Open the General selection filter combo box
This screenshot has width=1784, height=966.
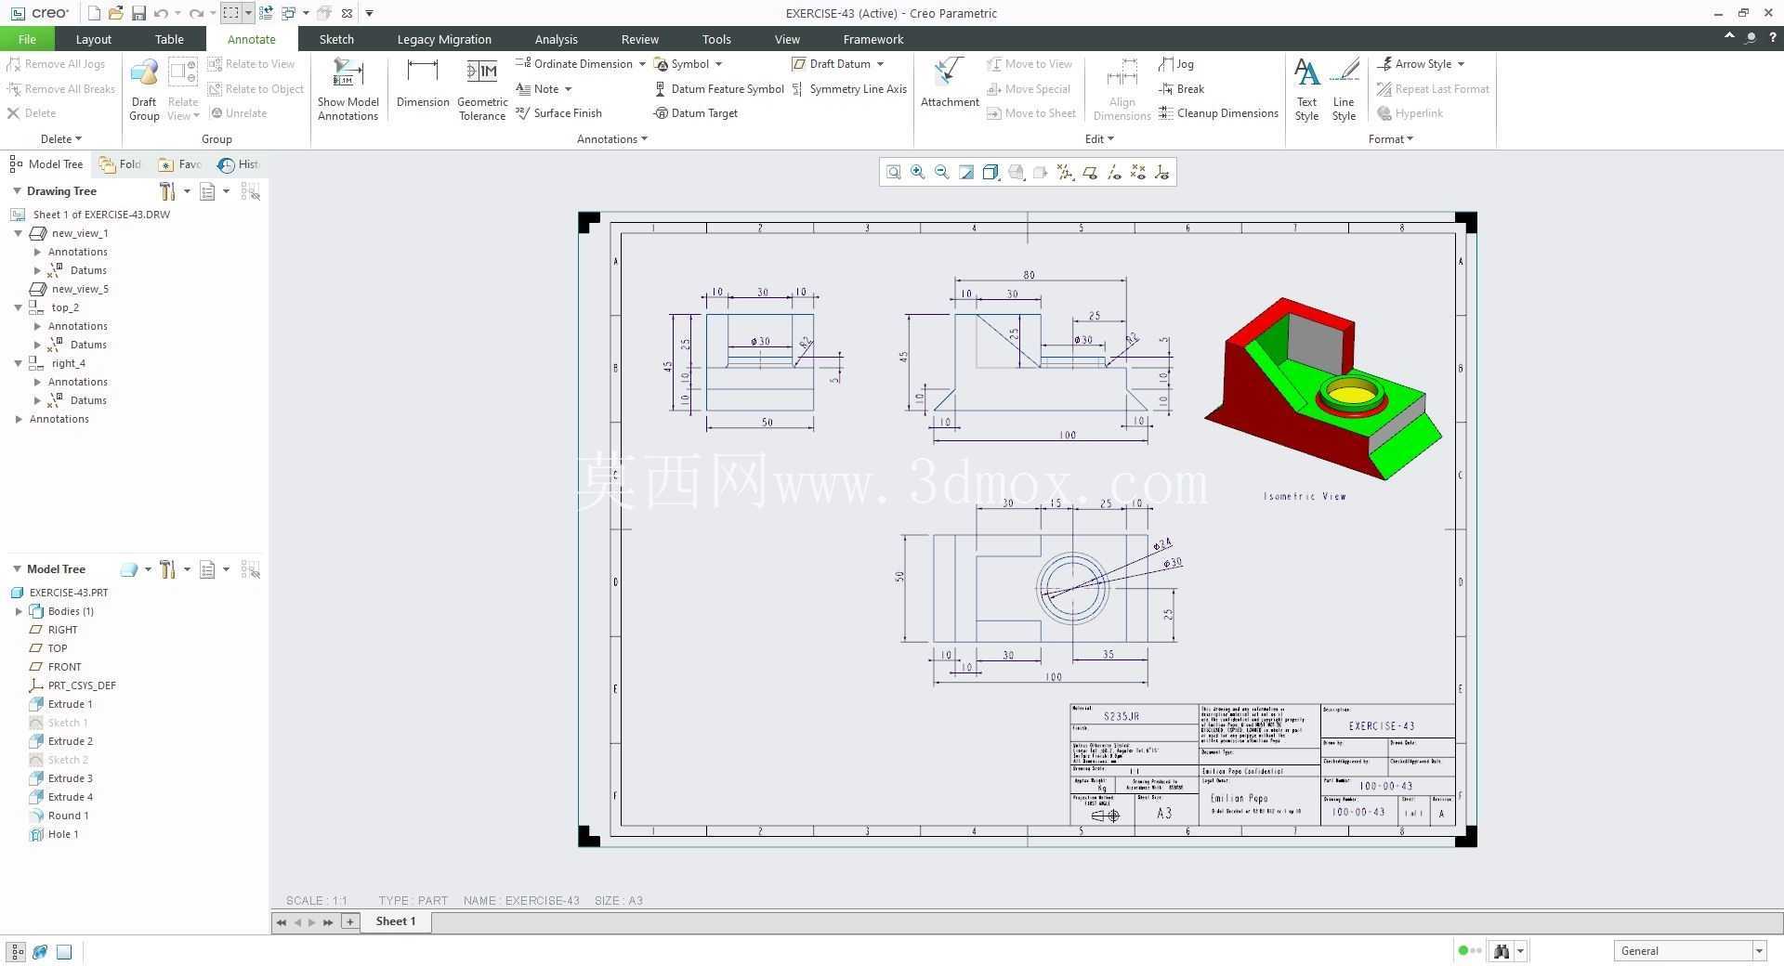(x=1689, y=951)
